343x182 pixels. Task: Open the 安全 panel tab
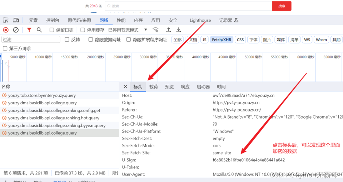tap(173, 20)
